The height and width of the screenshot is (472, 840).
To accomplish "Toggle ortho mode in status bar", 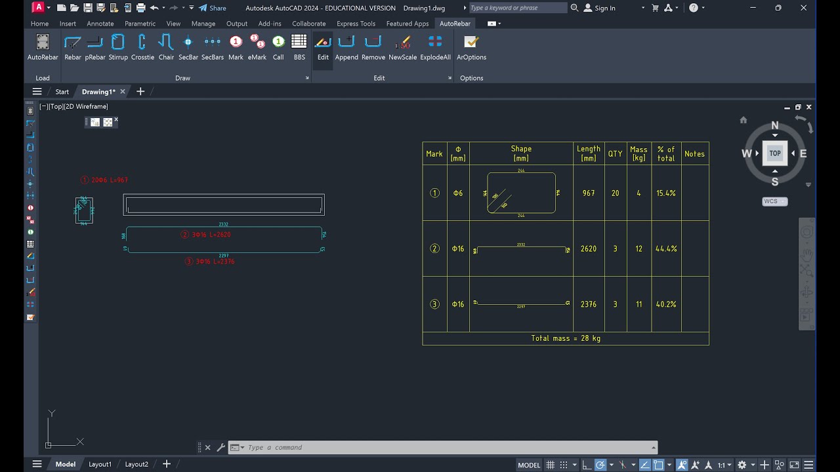I will [587, 465].
